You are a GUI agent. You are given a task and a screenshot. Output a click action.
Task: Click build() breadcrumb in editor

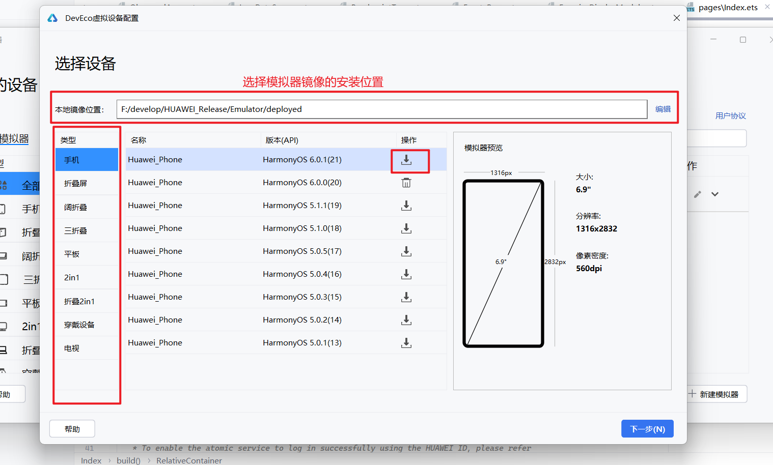128,460
